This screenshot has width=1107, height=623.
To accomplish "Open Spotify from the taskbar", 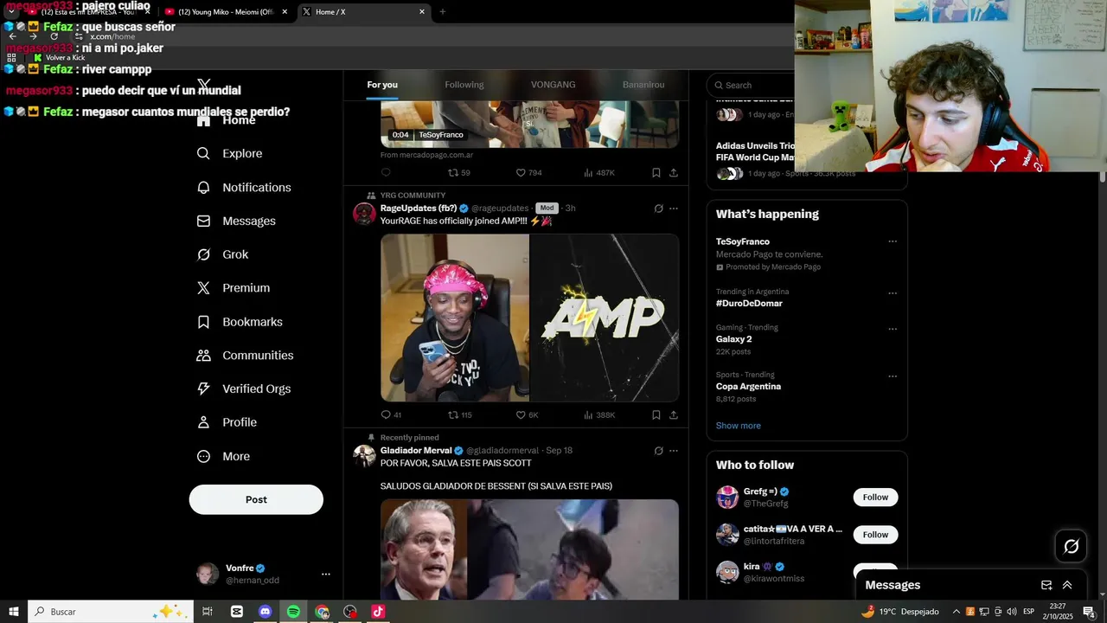I will point(293,611).
